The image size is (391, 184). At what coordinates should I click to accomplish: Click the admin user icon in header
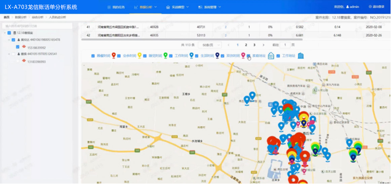(x=348, y=7)
